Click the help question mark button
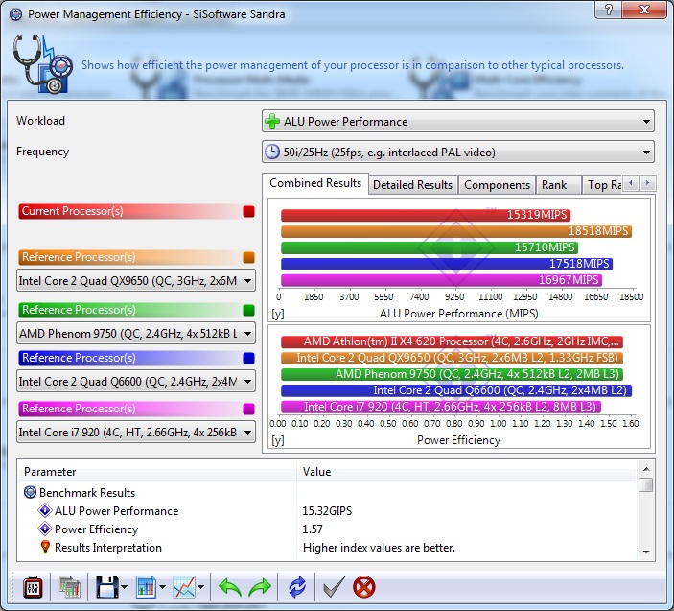This screenshot has width=674, height=611. 608,10
